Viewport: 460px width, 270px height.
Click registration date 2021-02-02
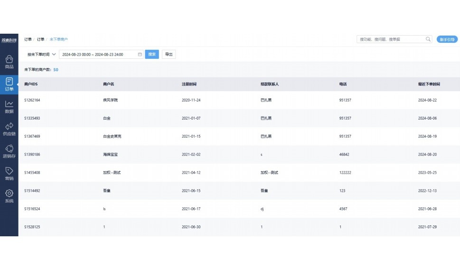pos(191,155)
